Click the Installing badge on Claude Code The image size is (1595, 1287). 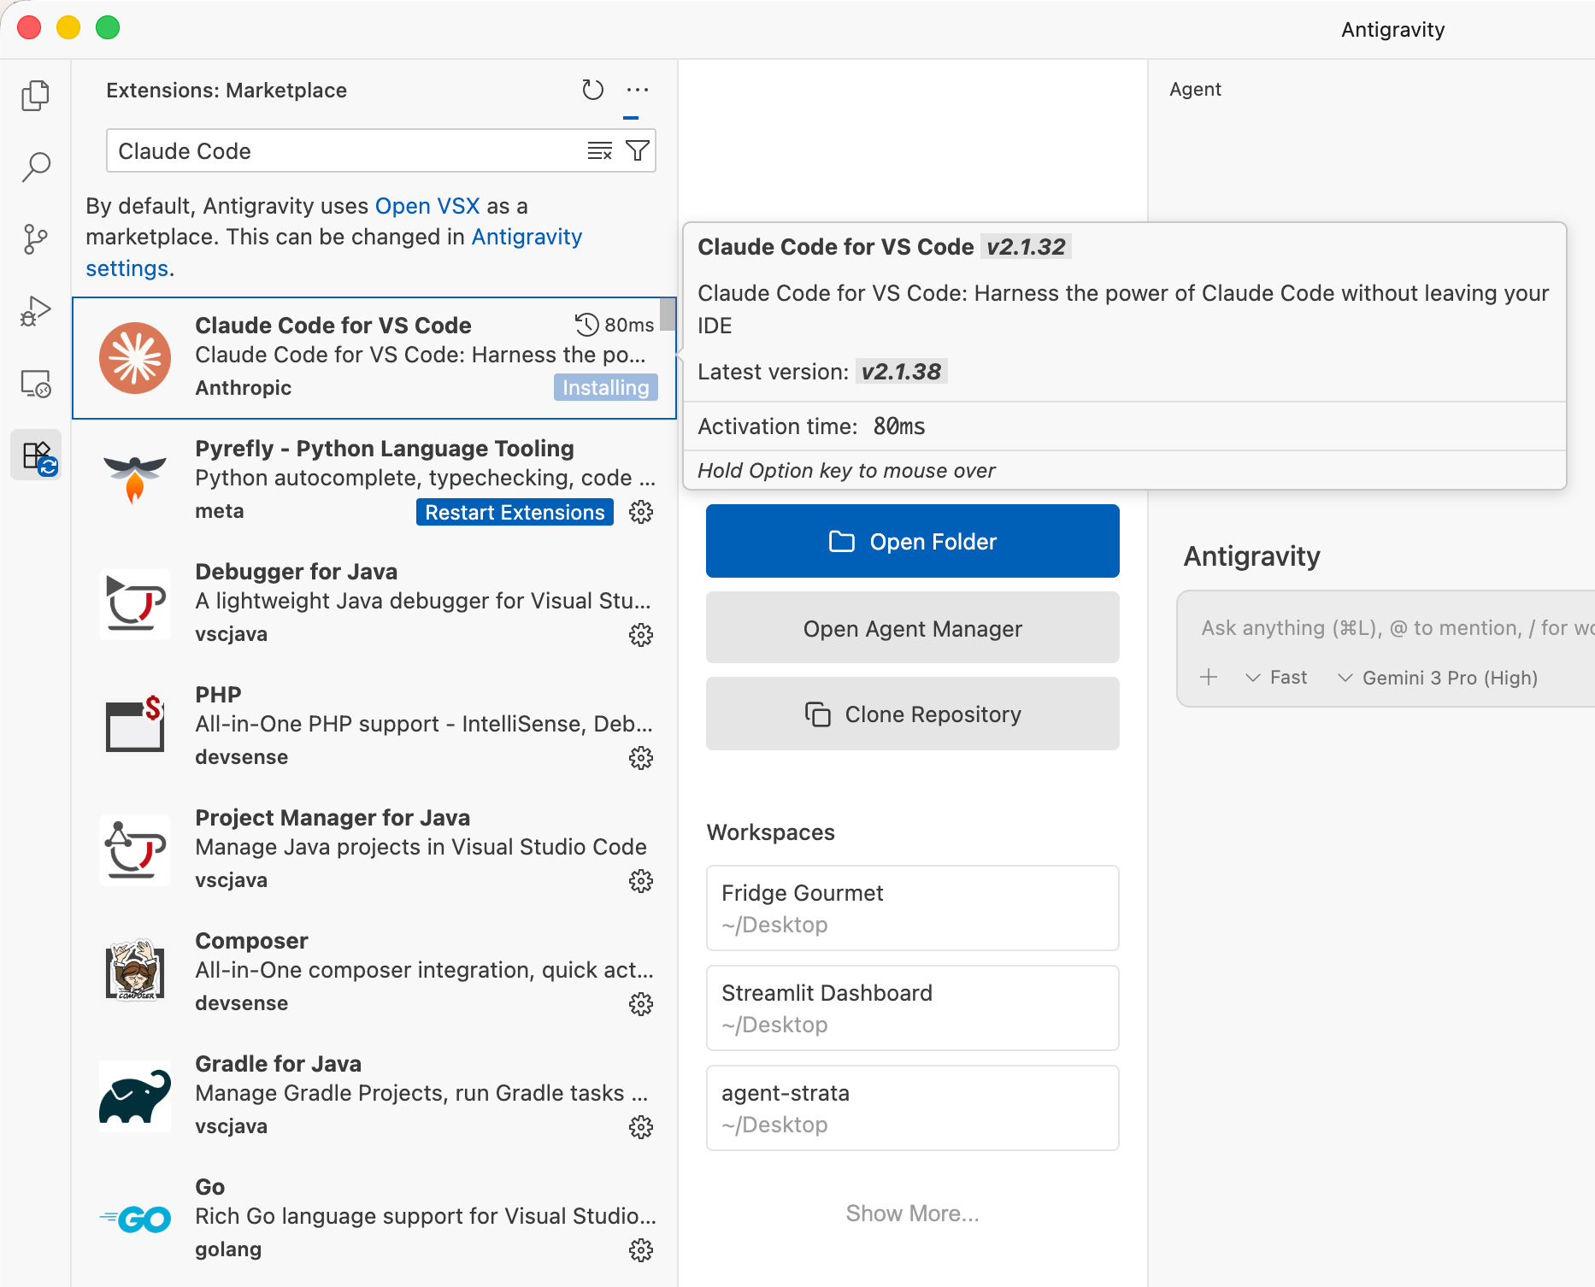606,387
